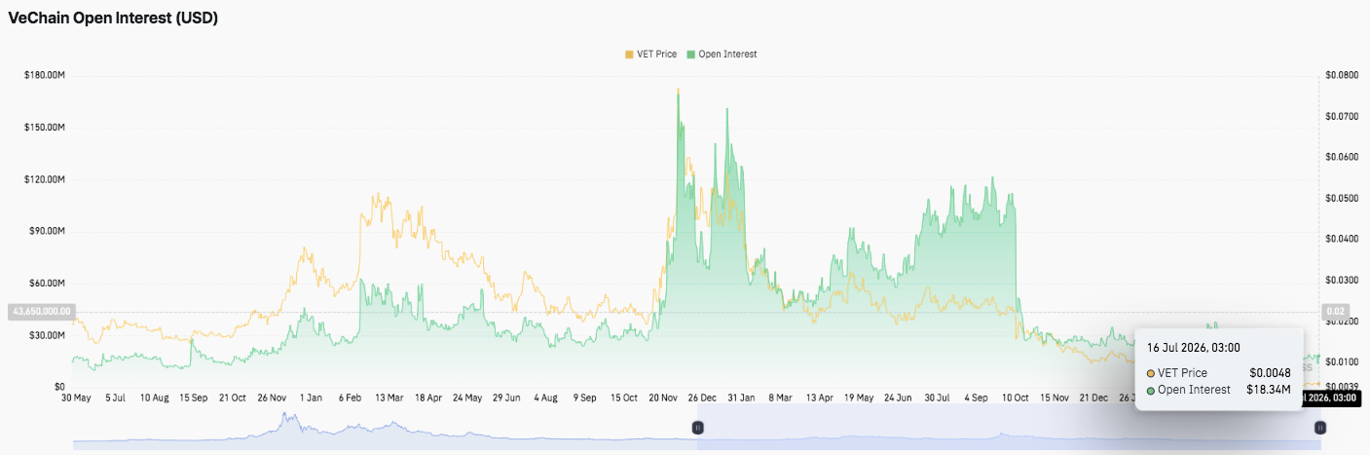Image resolution: width=1370 pixels, height=455 pixels.
Task: Click the $30.00M left axis label
Action: pos(47,335)
